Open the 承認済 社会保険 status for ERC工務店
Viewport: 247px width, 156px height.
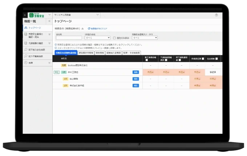[x=212, y=72]
